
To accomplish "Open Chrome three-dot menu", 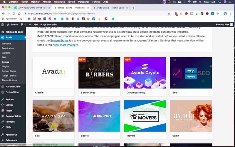I will tap(231, 14).
